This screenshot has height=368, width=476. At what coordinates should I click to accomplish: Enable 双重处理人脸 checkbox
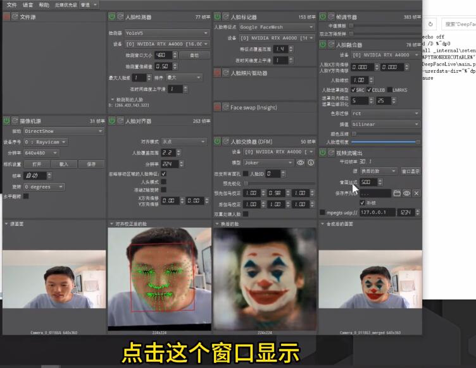point(246,214)
